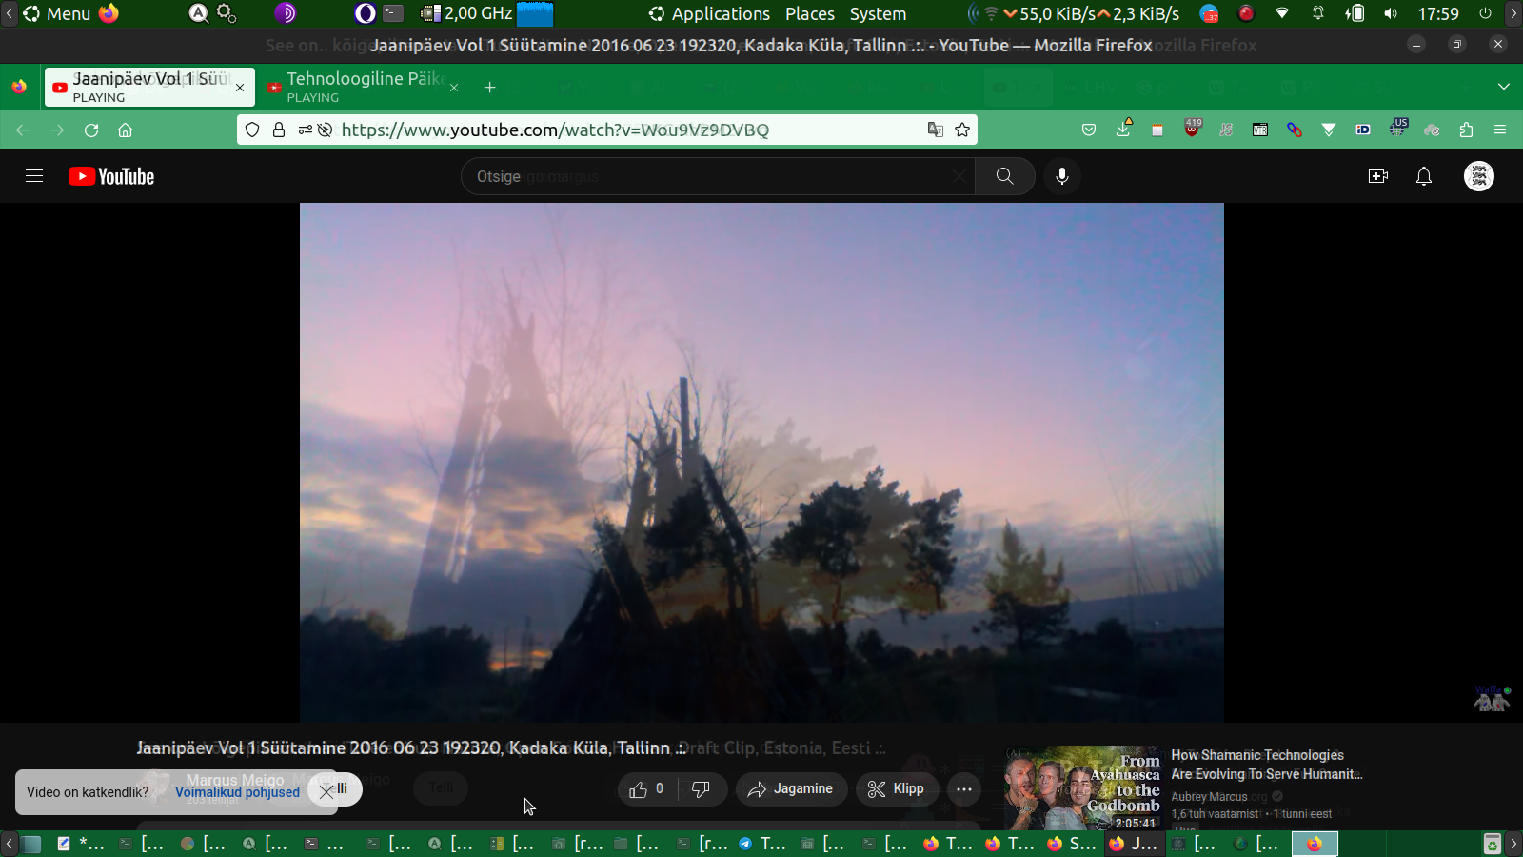Open the system Menu launcher
The image size is (1523, 857).
[x=56, y=13]
